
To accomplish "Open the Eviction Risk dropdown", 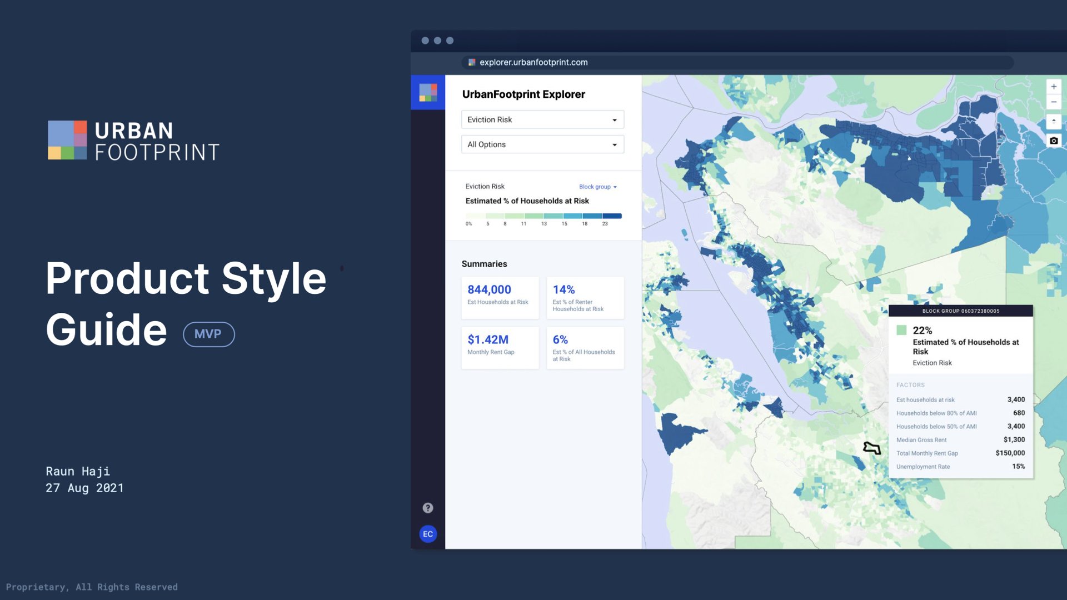I will (x=542, y=119).
